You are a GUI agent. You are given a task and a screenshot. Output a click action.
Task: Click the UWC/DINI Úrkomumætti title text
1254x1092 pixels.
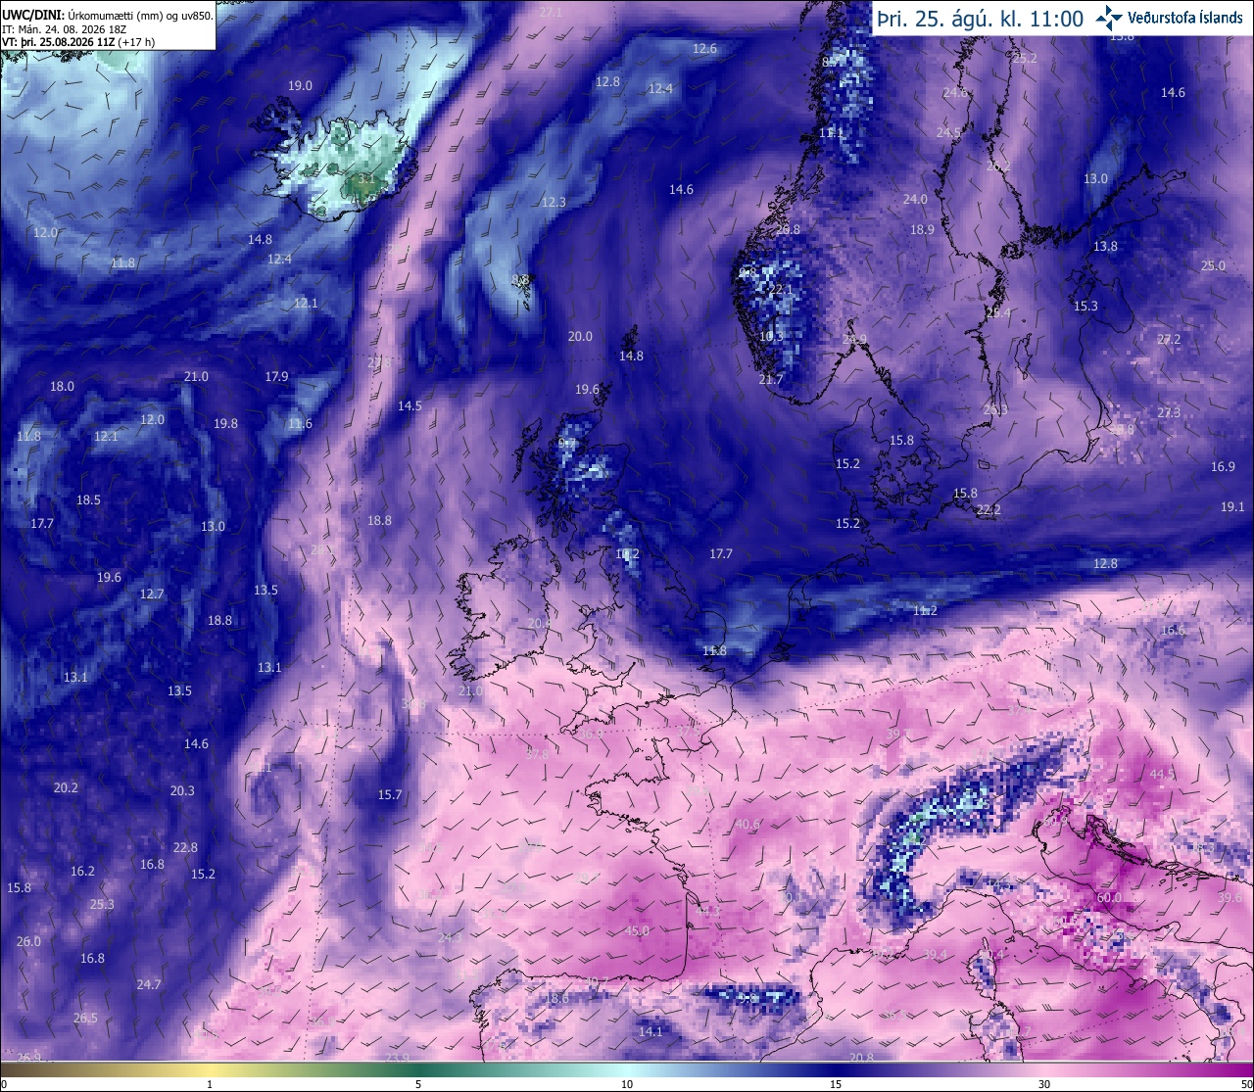[107, 16]
